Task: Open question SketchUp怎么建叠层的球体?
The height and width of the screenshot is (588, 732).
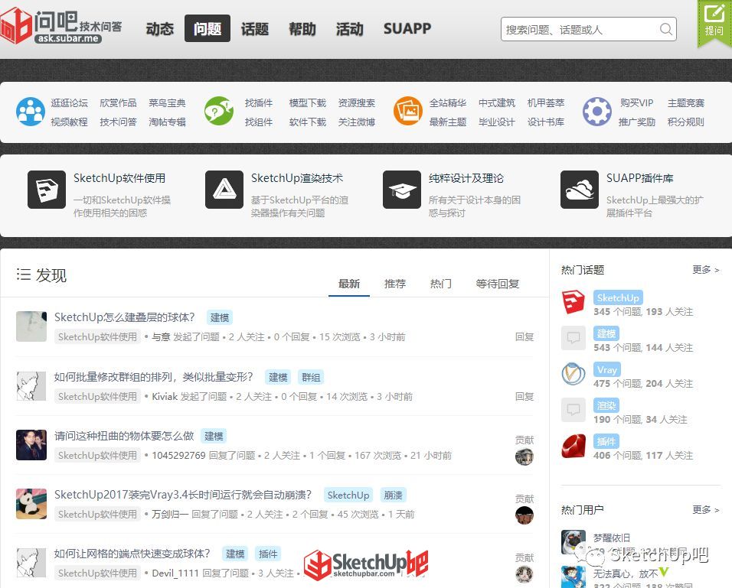Action: coord(124,317)
